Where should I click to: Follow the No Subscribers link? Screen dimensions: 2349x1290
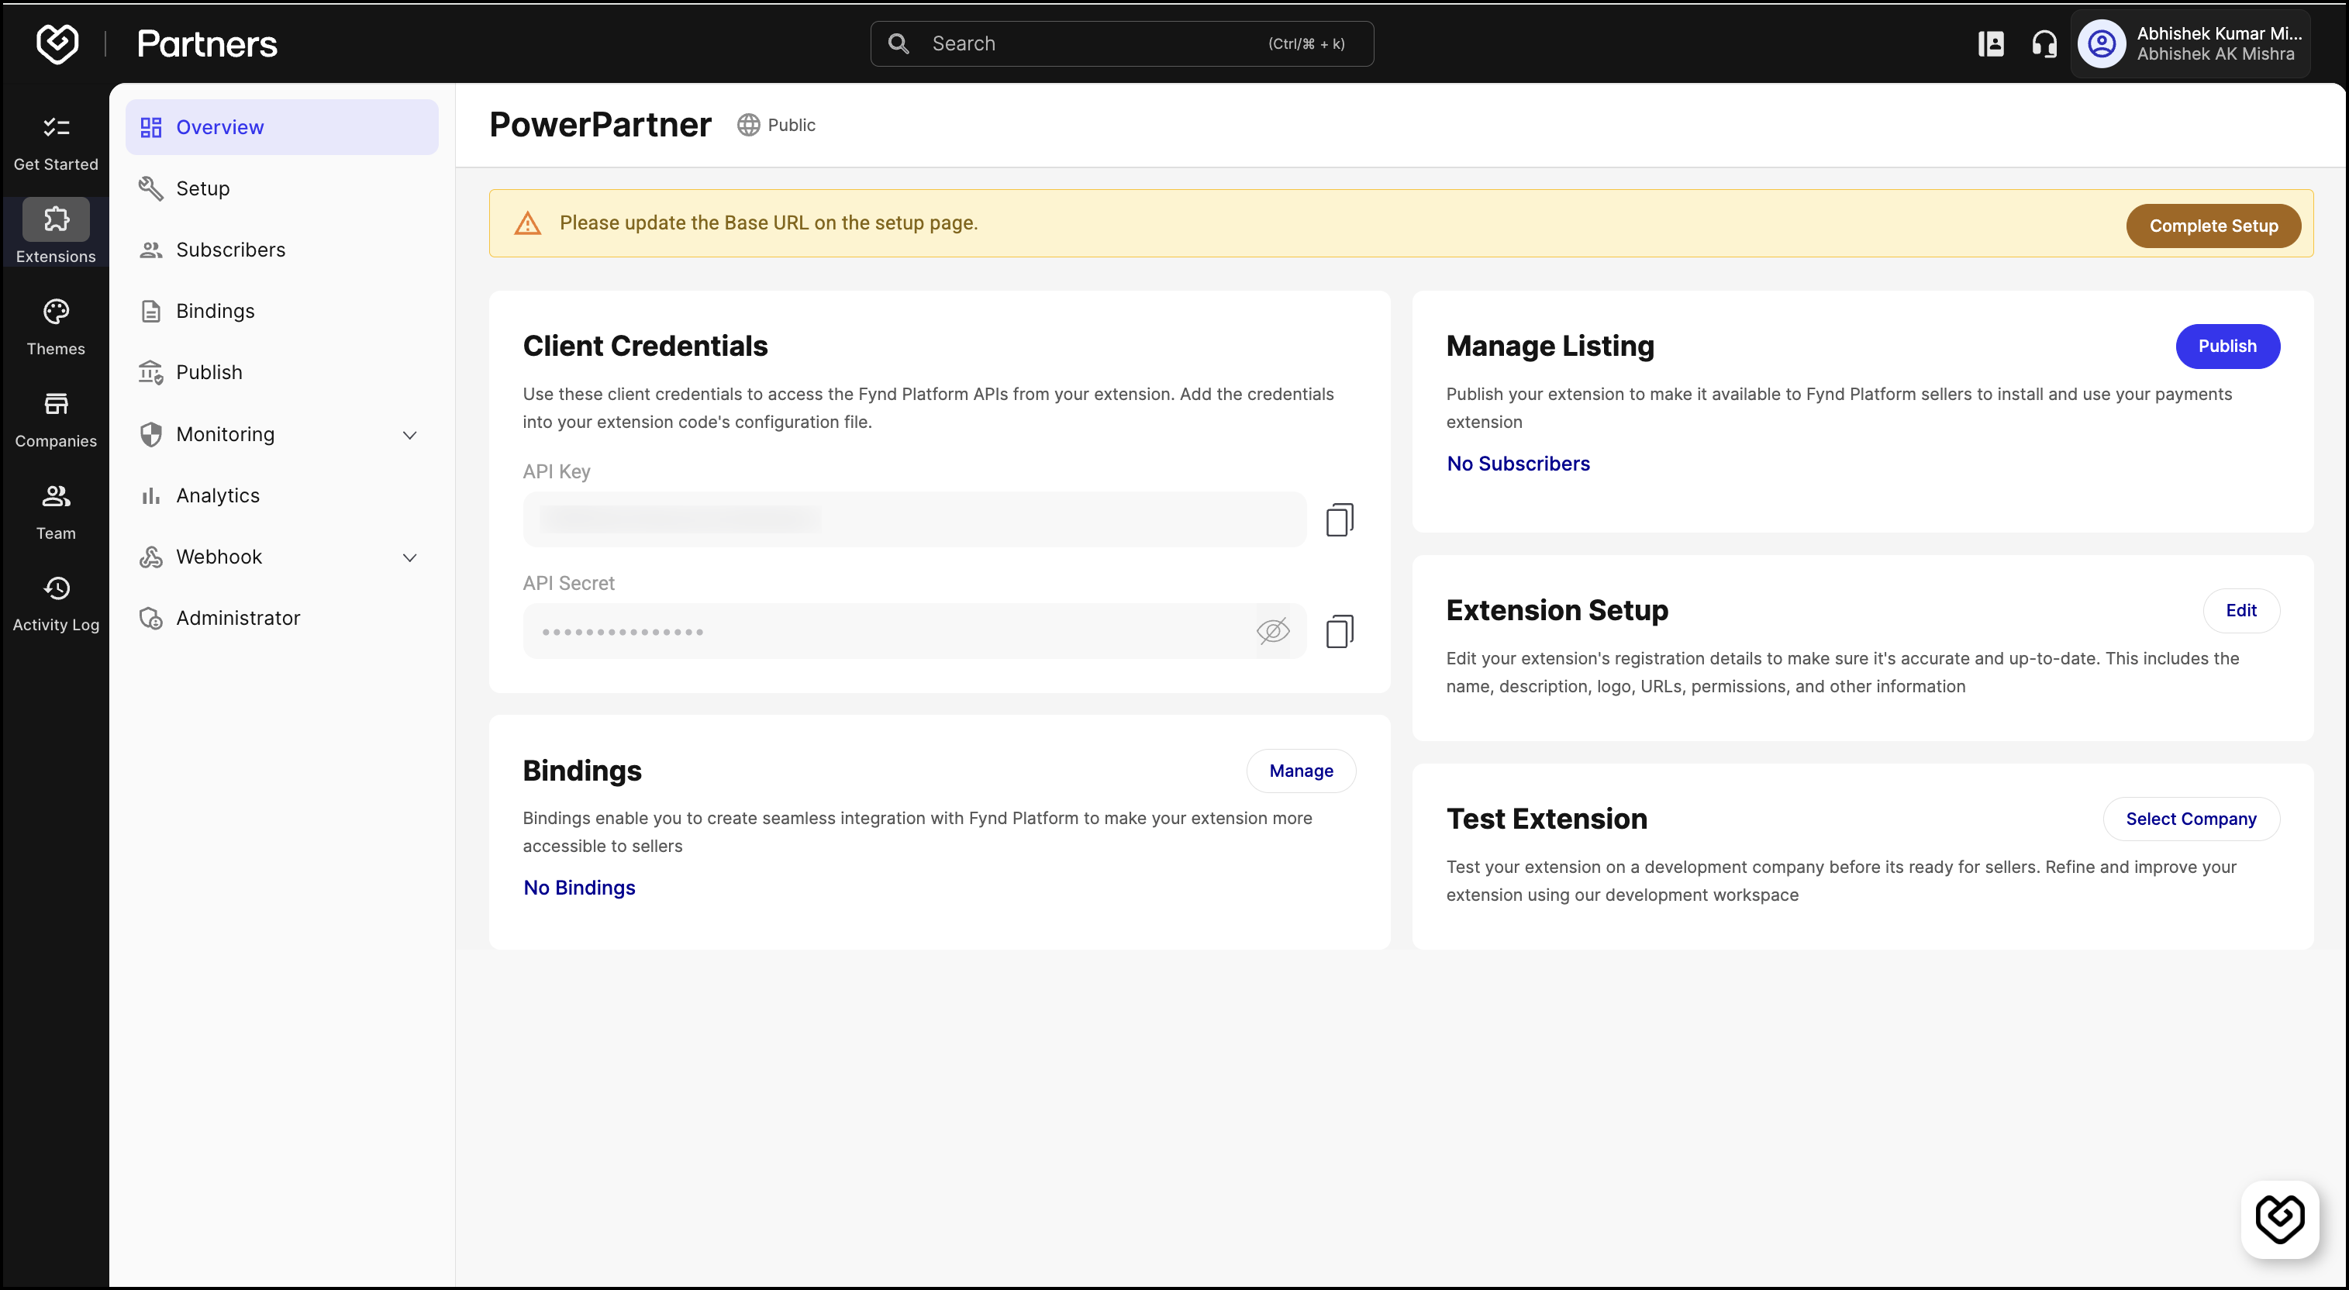pos(1517,463)
